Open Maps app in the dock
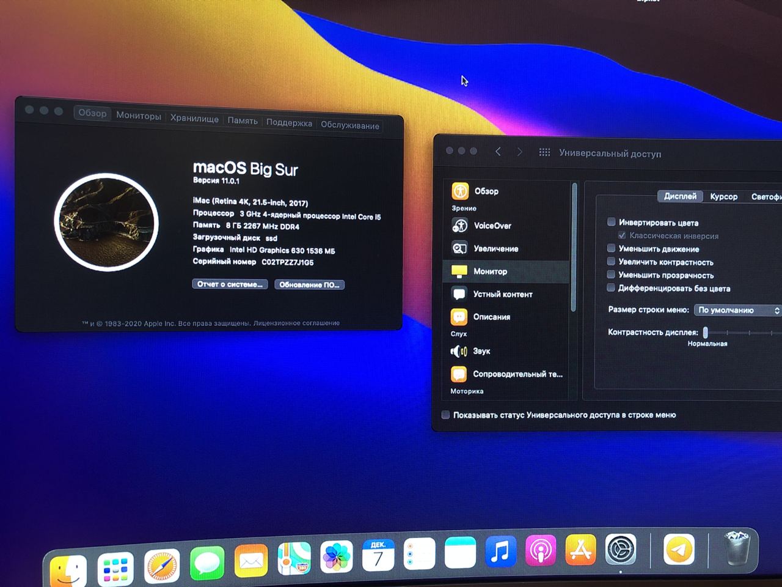 pos(294,558)
